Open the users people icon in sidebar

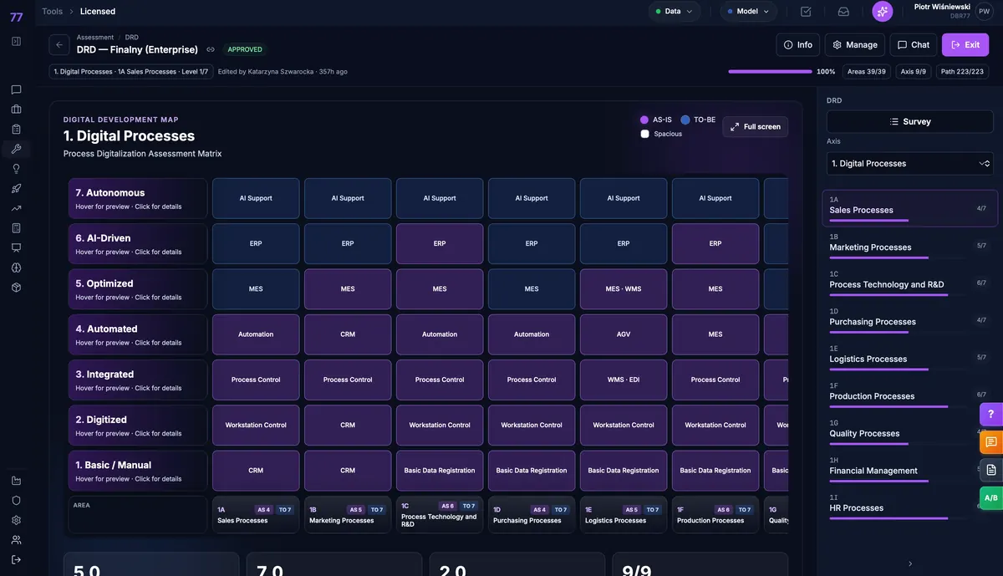tap(16, 540)
